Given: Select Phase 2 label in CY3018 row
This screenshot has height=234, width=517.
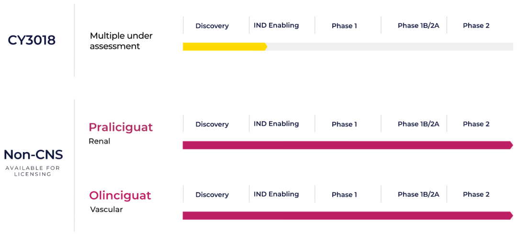Looking at the screenshot, I should coord(476,25).
